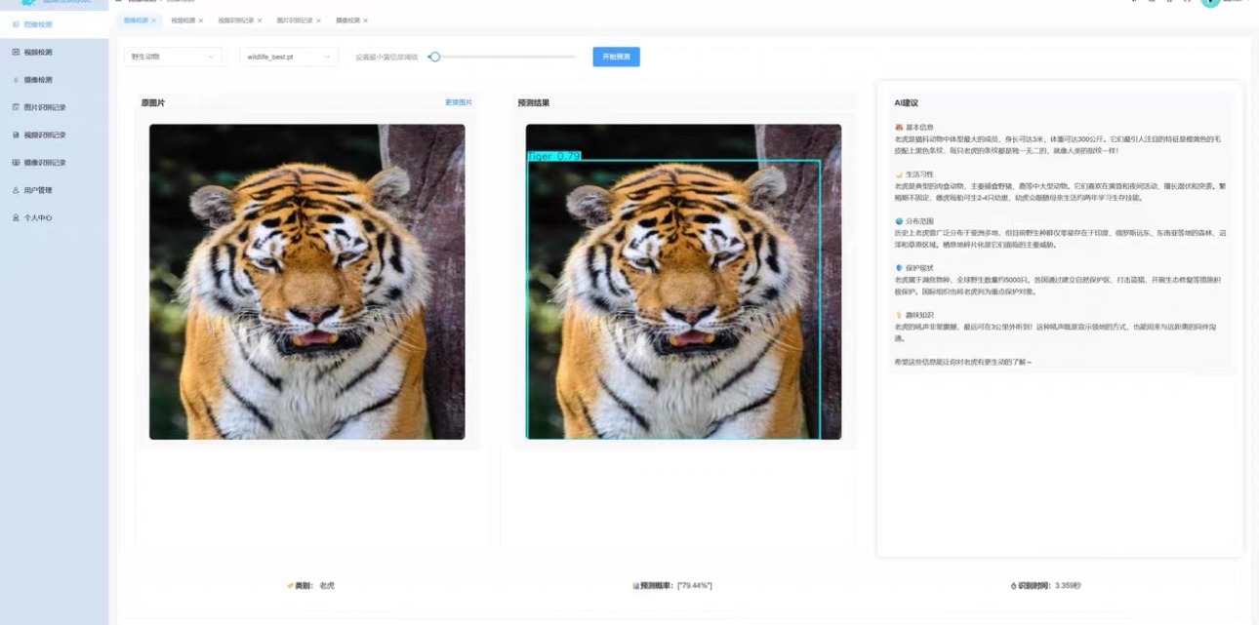Click the blue 开始预测 button

[616, 57]
